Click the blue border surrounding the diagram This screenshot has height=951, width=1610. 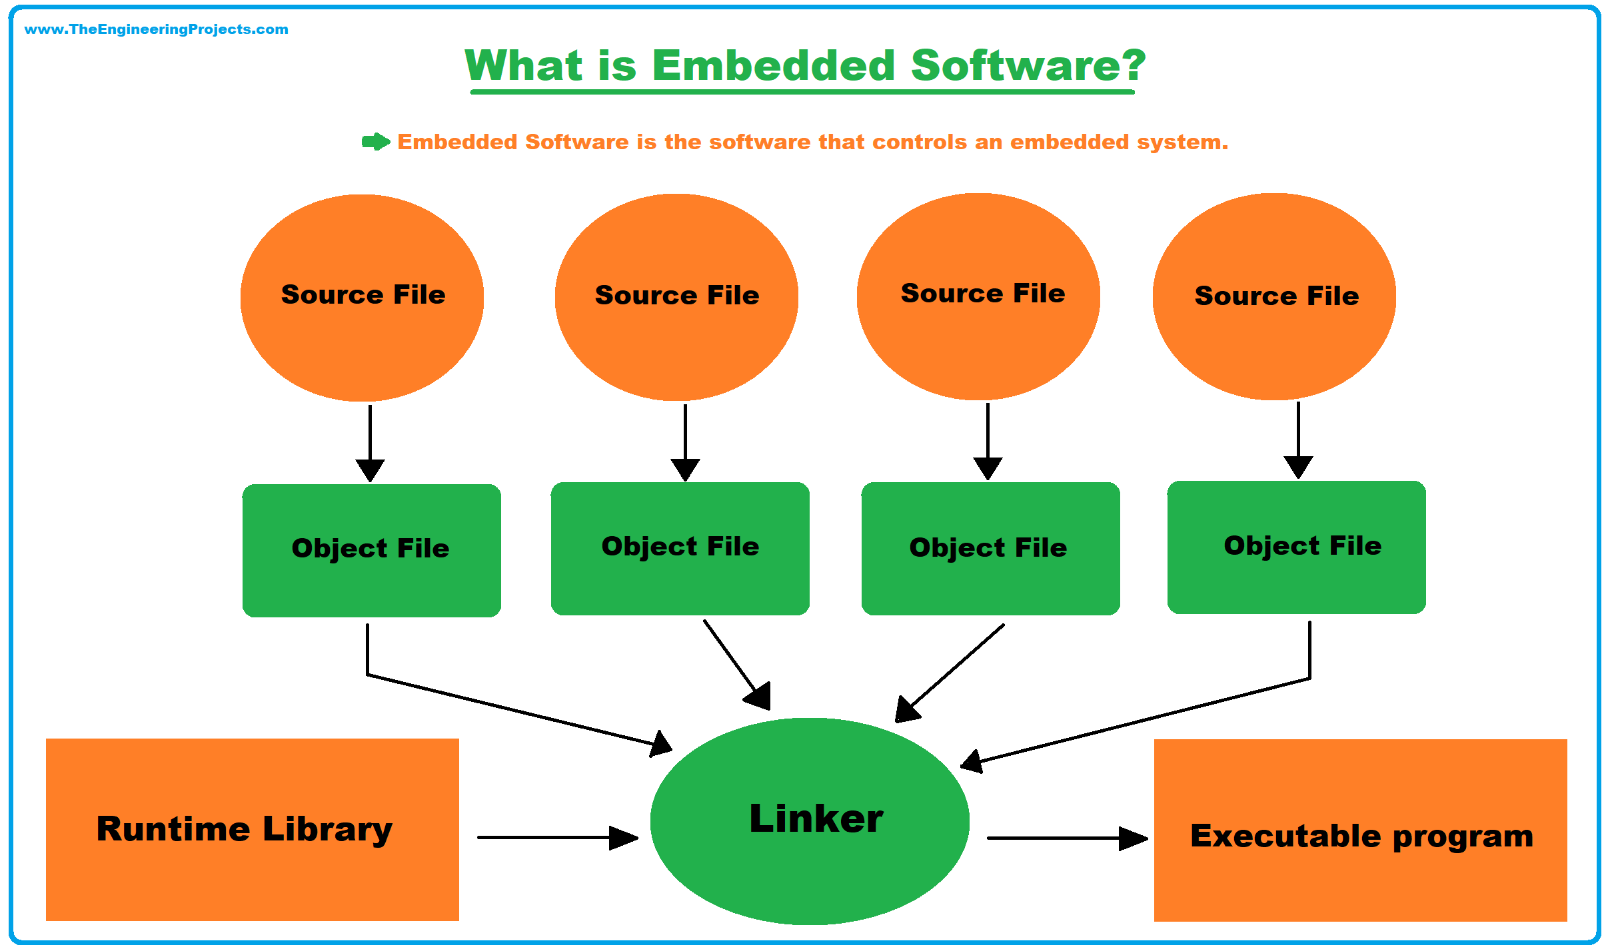click(x=9, y=475)
